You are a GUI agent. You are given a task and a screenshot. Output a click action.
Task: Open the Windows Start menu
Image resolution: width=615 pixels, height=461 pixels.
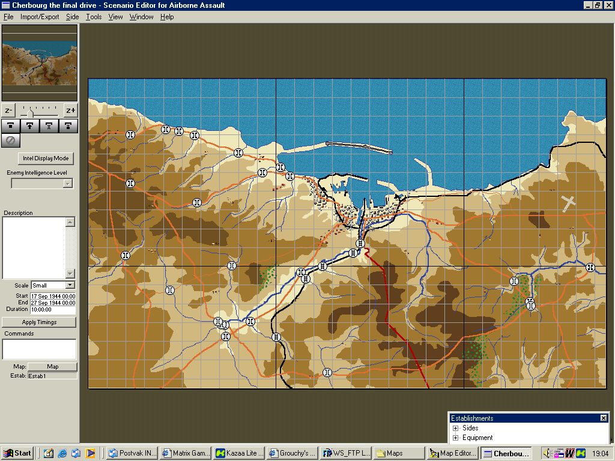pos(17,453)
